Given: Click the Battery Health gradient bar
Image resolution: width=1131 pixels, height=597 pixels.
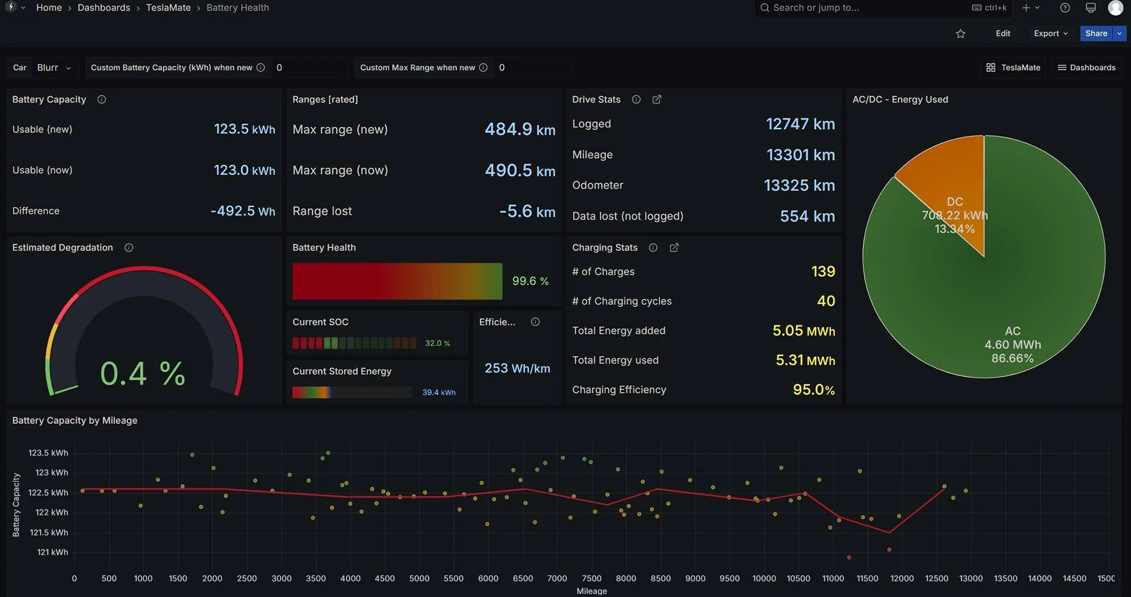Looking at the screenshot, I should (x=397, y=281).
